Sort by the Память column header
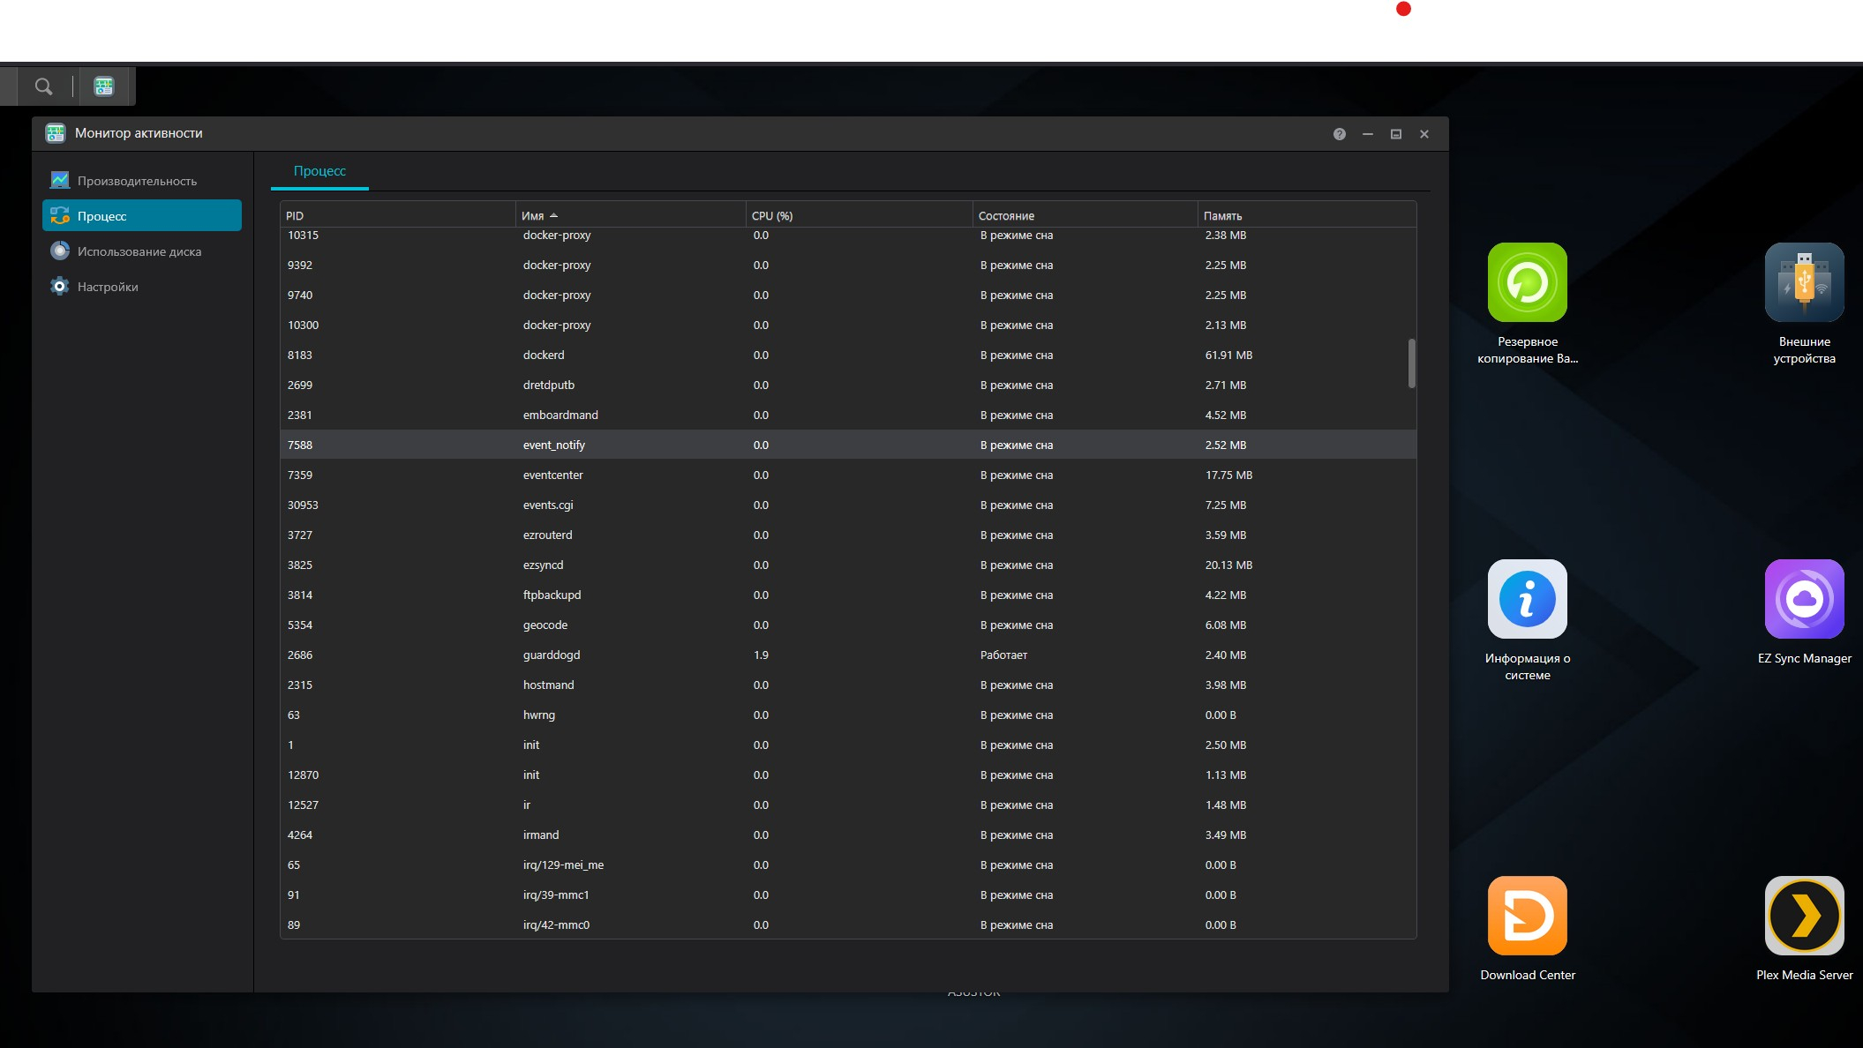 coord(1222,216)
